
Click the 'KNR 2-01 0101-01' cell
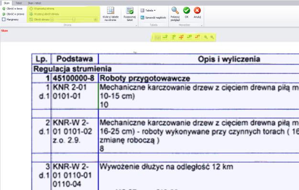tap(75, 96)
